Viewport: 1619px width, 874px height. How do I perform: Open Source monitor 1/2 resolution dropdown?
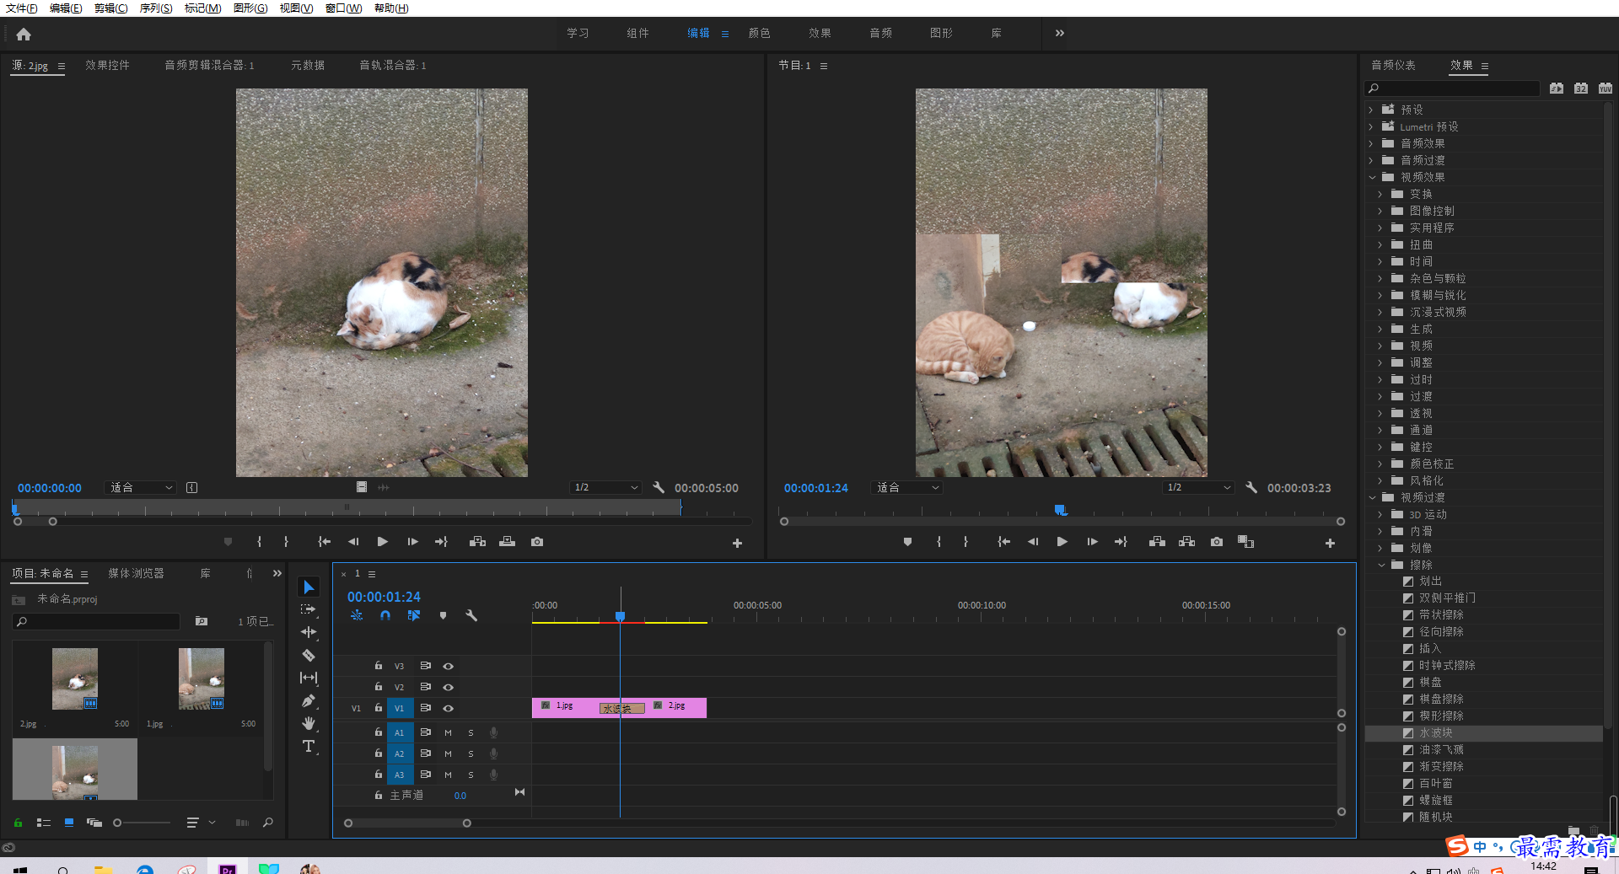tap(605, 487)
